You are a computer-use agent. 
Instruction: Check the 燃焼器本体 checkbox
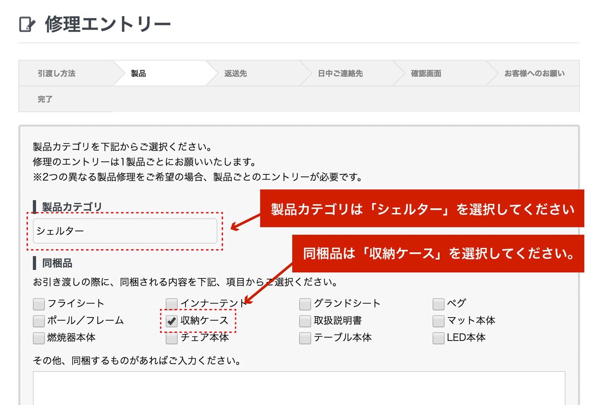click(x=39, y=338)
